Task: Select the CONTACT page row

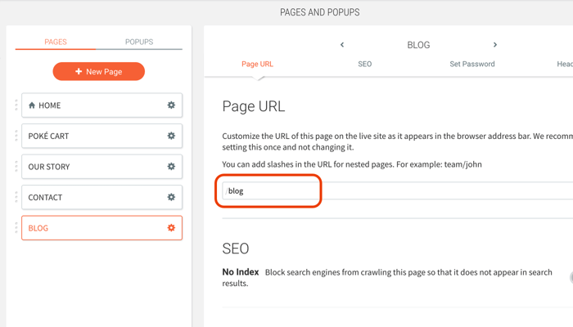Action: pos(102,197)
